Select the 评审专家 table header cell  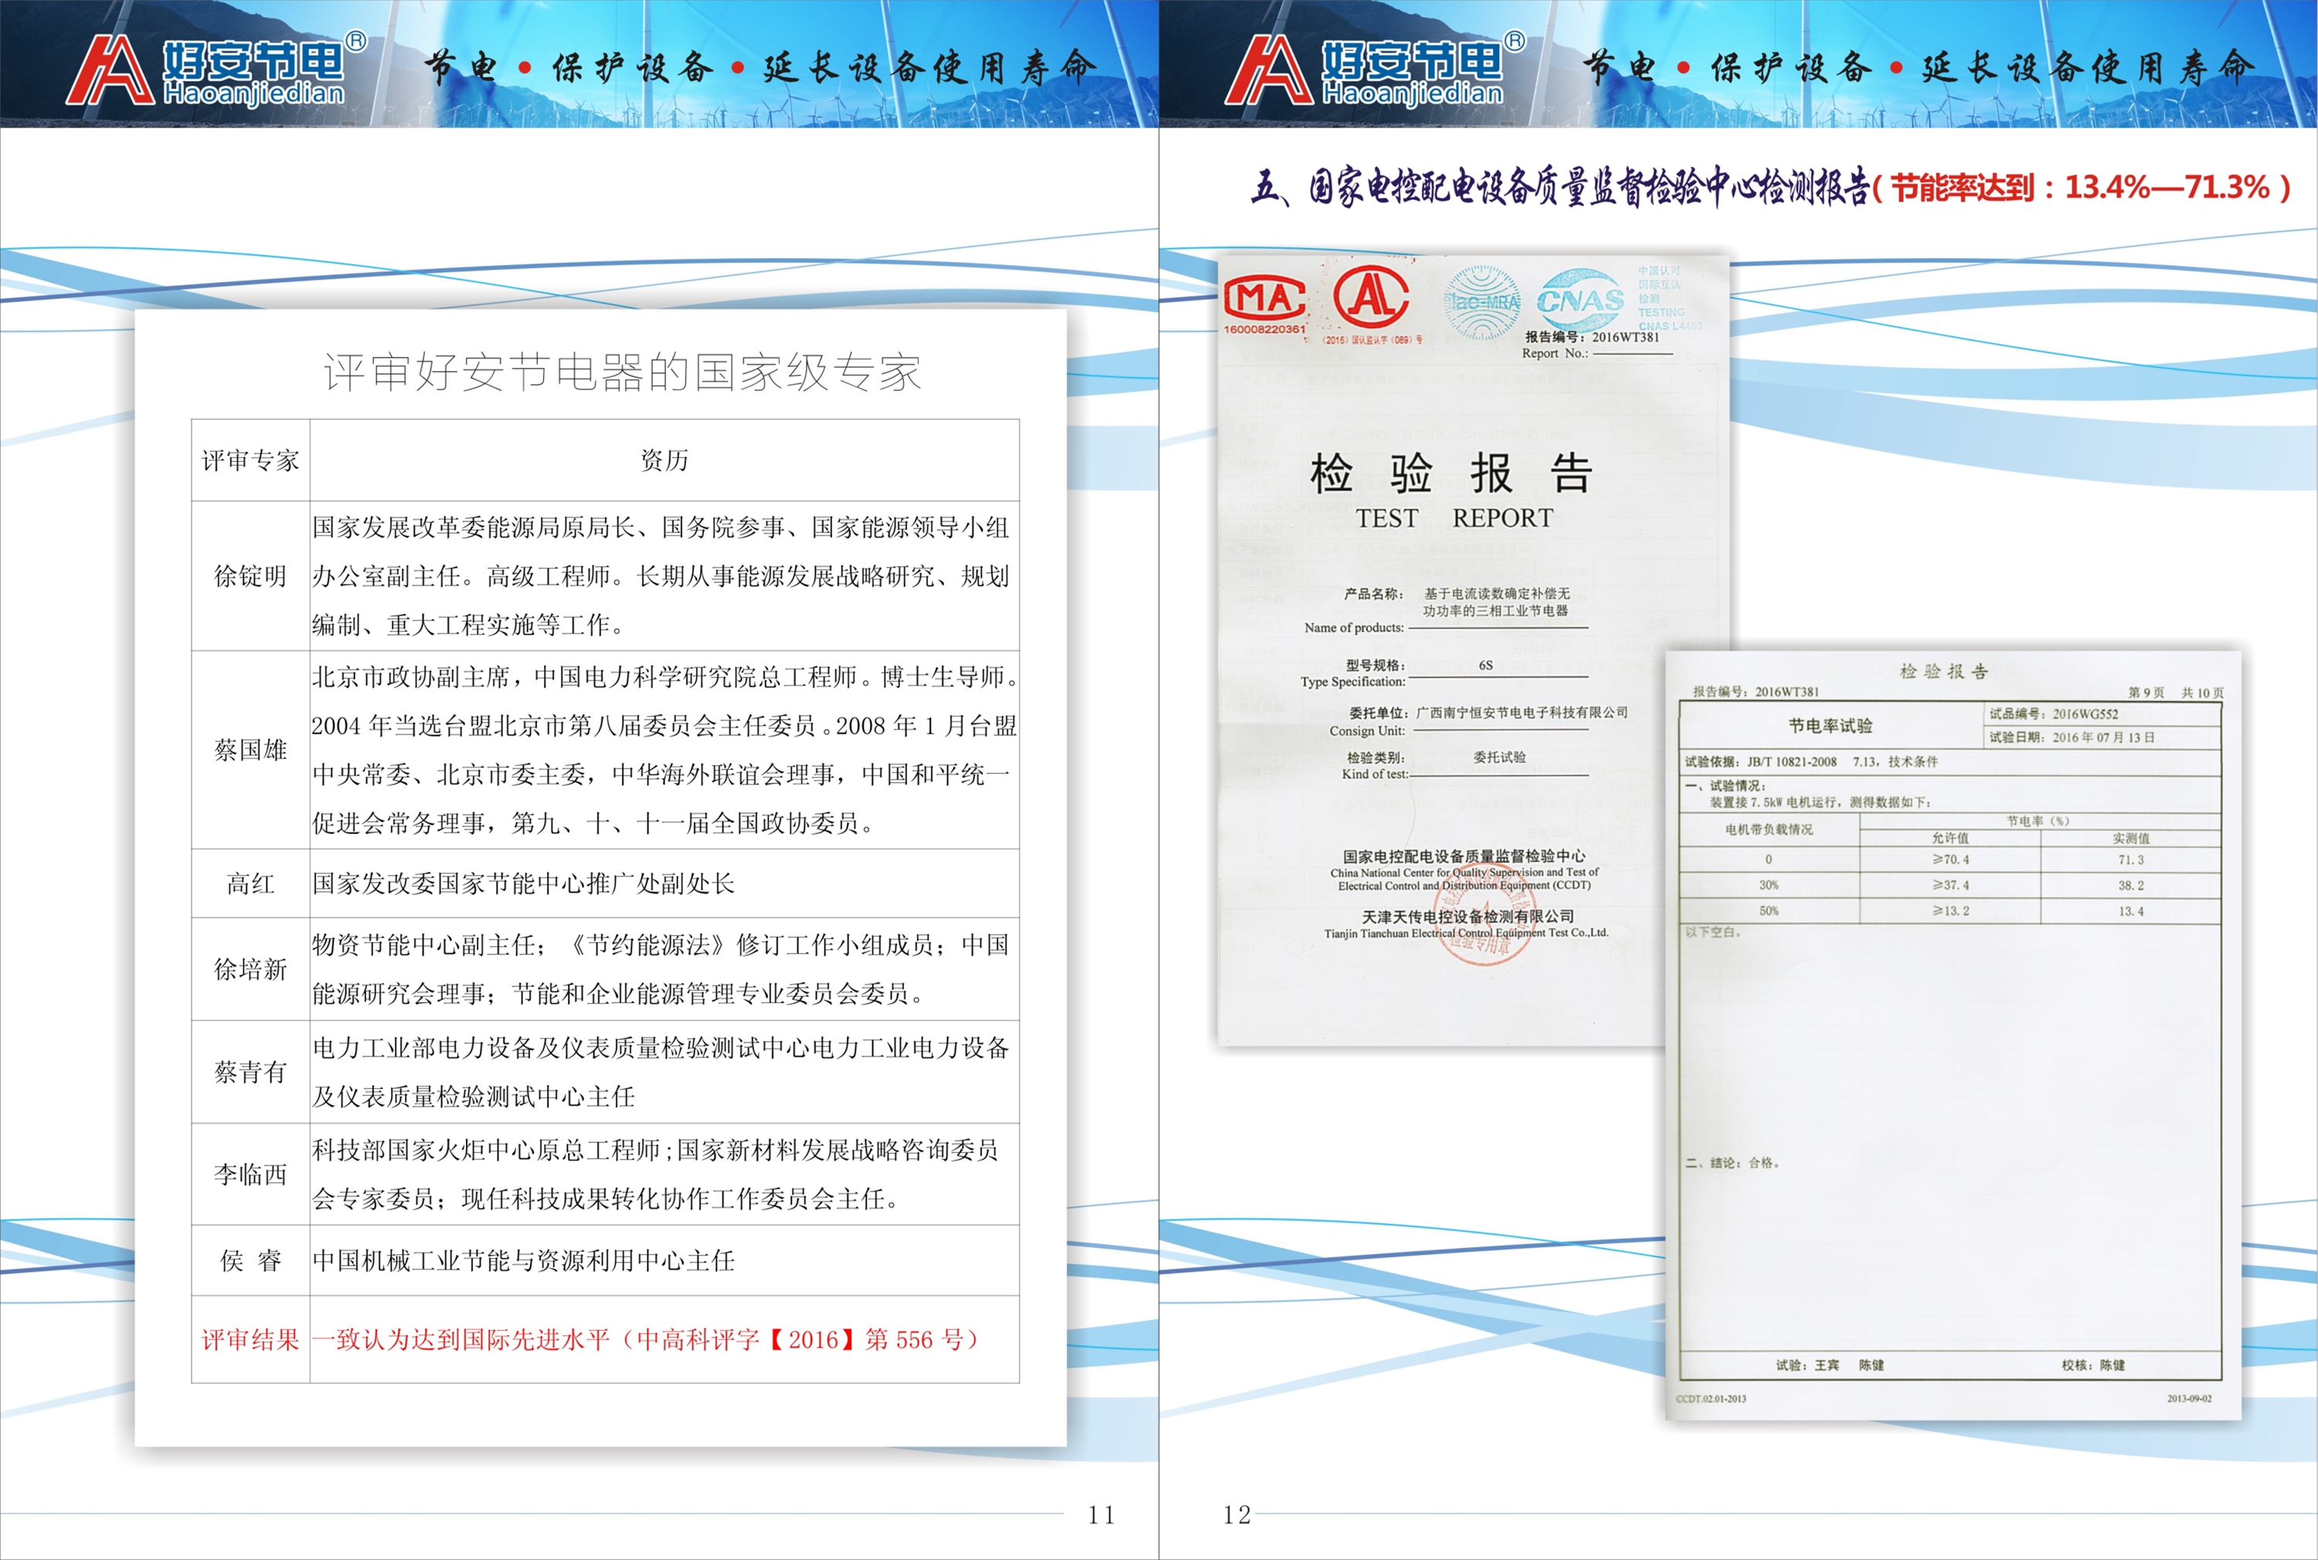pos(251,460)
